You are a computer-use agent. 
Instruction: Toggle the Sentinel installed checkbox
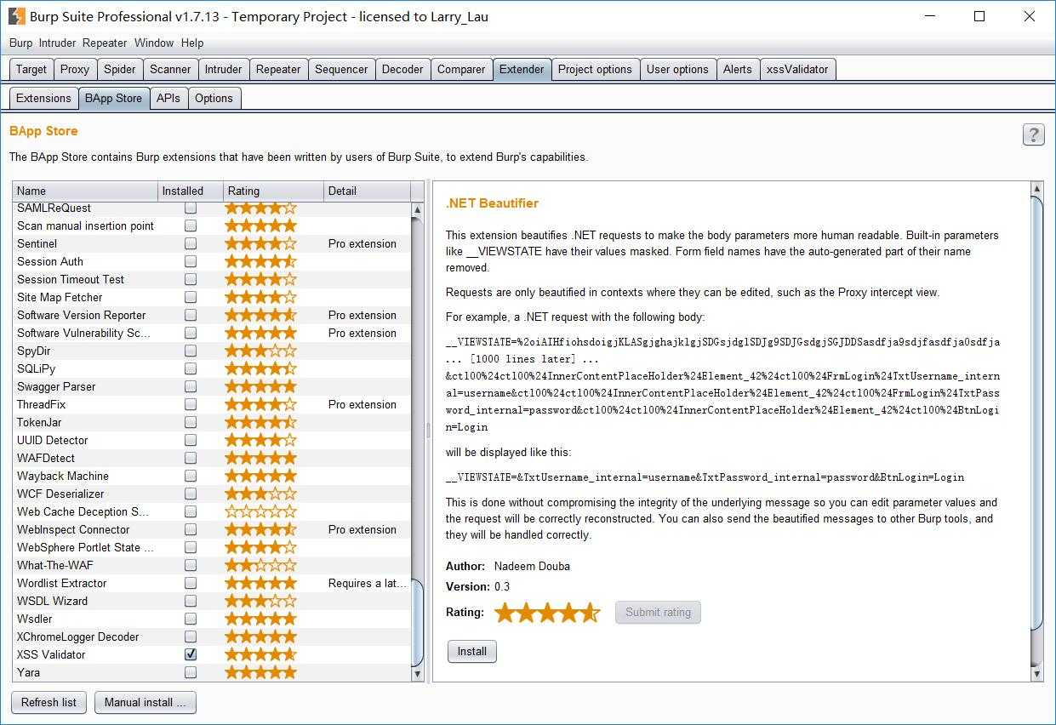point(191,243)
